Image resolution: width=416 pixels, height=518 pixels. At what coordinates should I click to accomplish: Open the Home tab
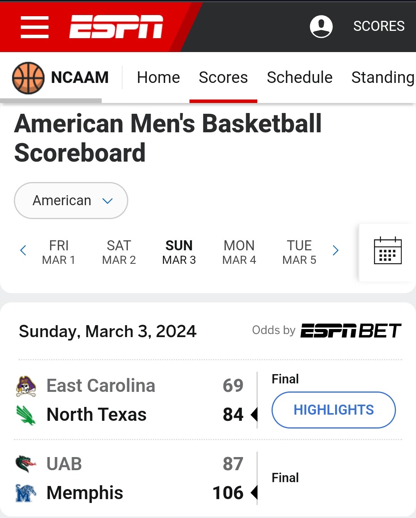tap(158, 78)
